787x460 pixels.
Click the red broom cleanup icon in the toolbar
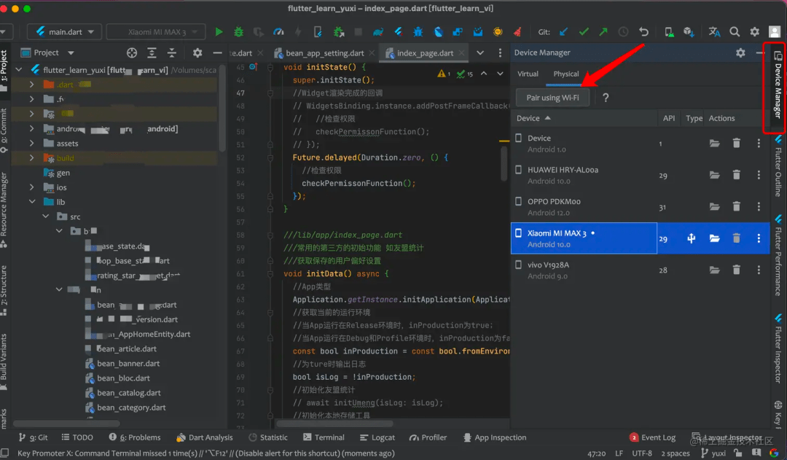click(517, 31)
